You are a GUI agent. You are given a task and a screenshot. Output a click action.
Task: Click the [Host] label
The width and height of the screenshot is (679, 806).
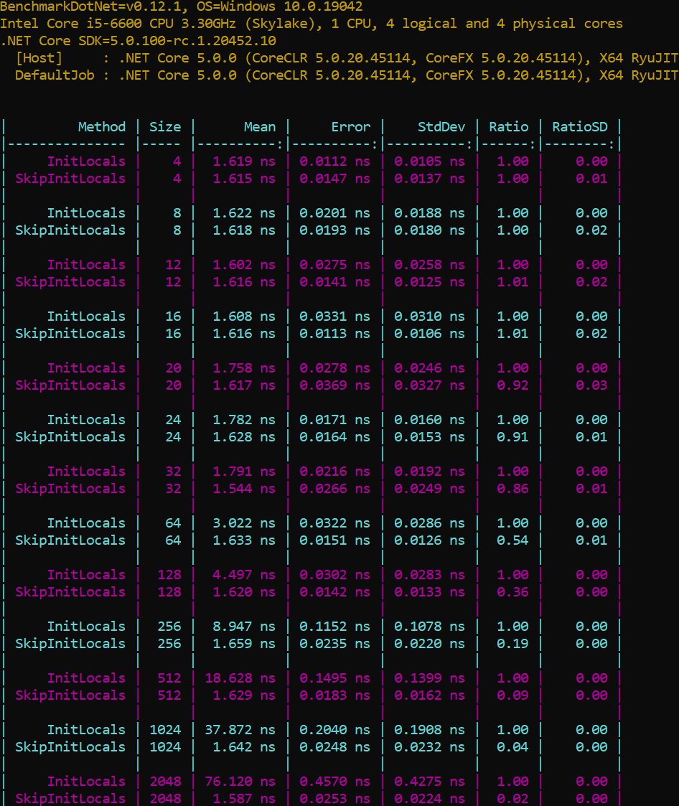[39, 58]
